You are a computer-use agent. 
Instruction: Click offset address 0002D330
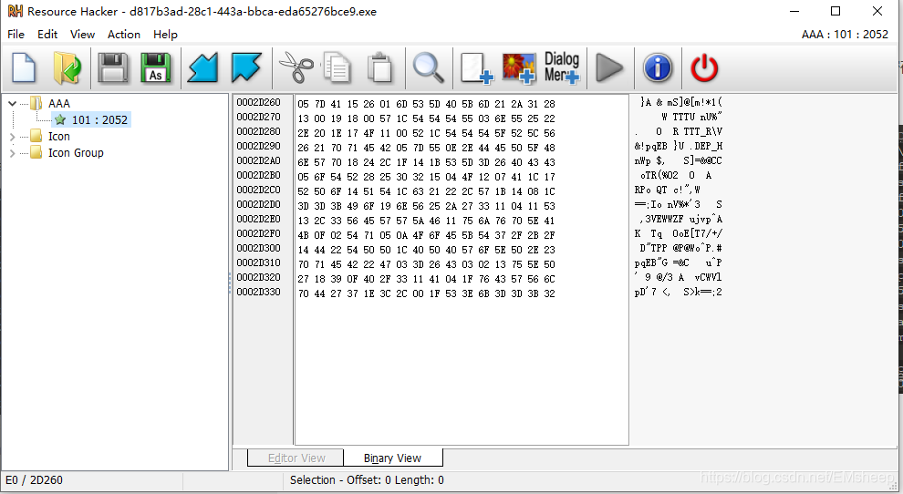point(258,292)
